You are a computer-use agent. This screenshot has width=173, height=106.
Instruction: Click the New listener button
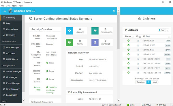pos(162,30)
